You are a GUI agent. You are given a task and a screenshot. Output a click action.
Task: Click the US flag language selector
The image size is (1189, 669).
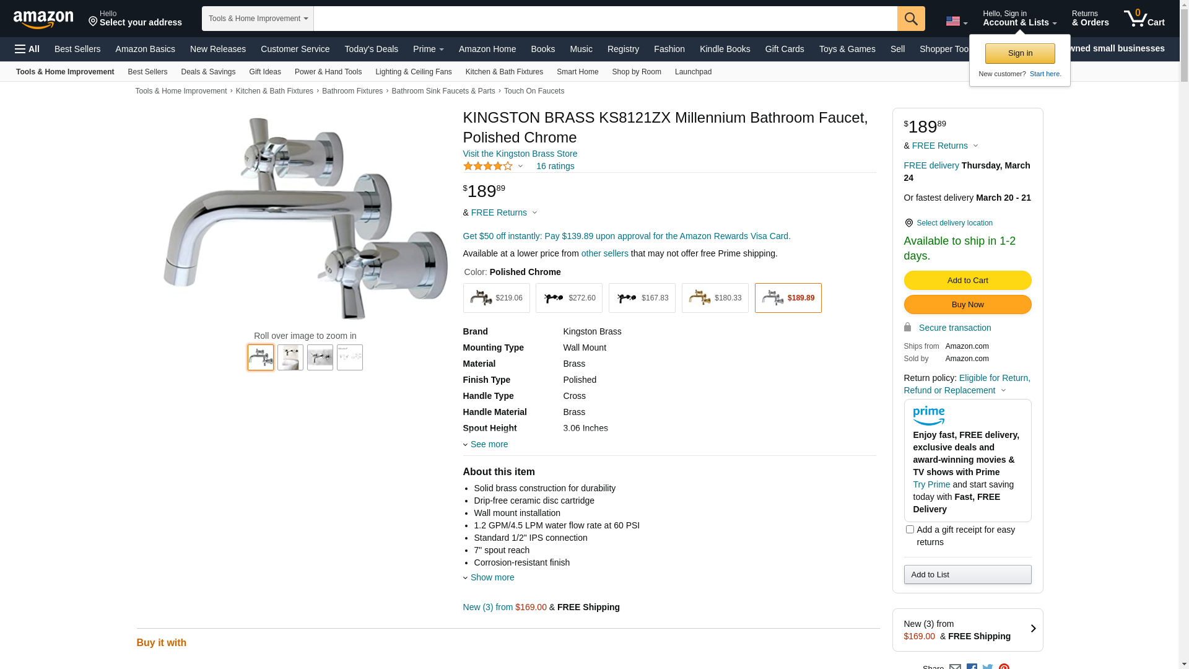click(956, 22)
